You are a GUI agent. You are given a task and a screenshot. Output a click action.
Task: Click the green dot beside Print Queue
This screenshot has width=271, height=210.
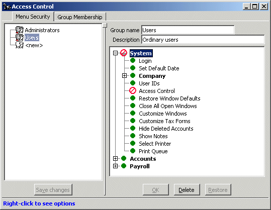(133, 151)
